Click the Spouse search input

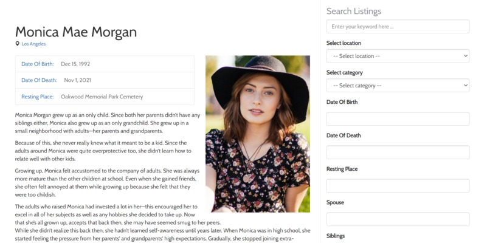coord(398,219)
